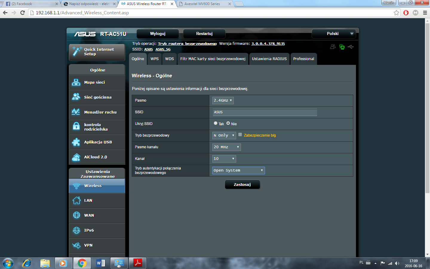This screenshot has height=269, width=430.
Task: Open LAN settings in sidebar
Action: pos(97,201)
